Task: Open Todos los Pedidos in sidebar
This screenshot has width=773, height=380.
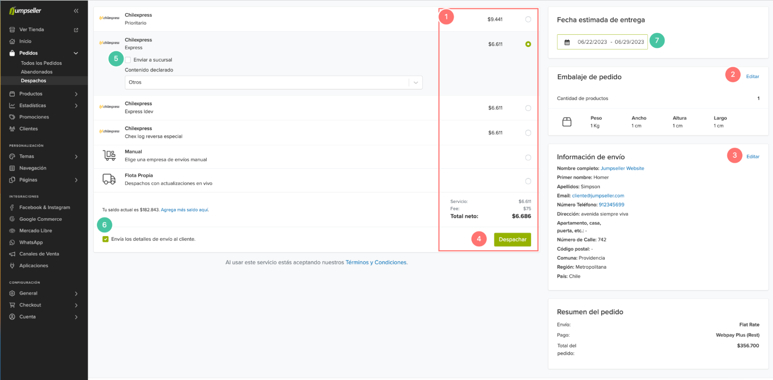Action: point(41,63)
